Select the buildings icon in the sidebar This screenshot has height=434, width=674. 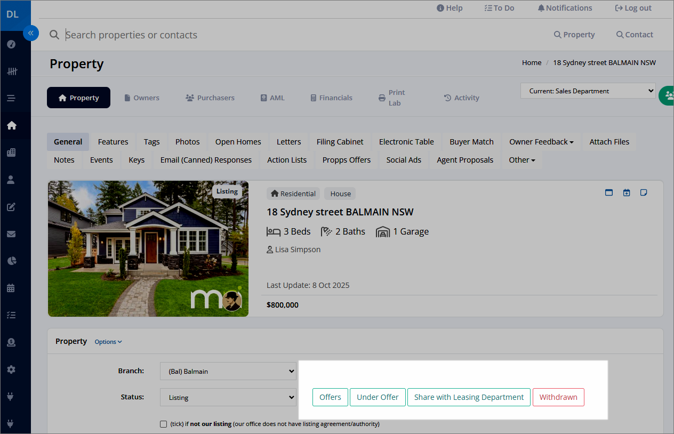[x=11, y=152]
